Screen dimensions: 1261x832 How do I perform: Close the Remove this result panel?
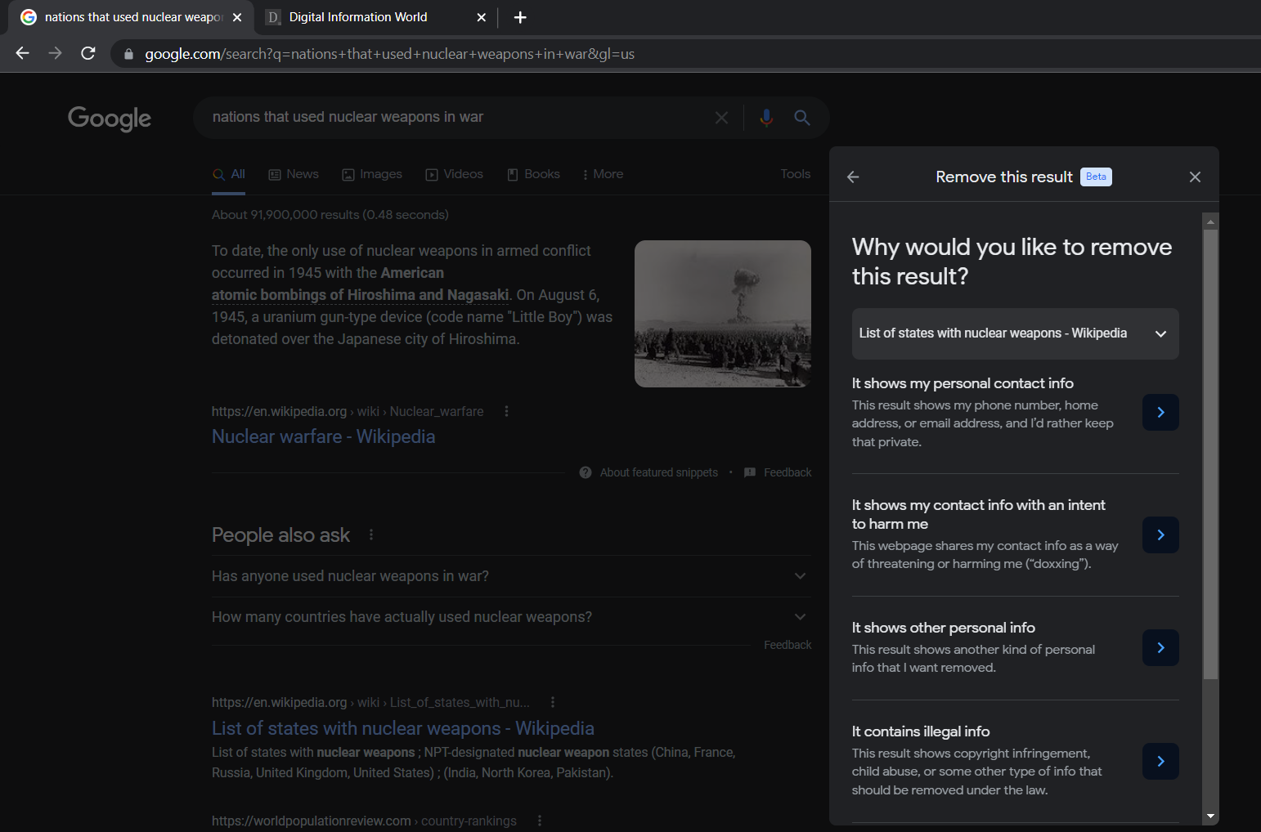coord(1195,177)
